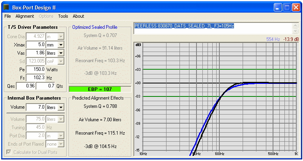The width and height of the screenshot is (303, 161).
Task: Click the System Q = 0.788 text
Action: [x=100, y=106]
